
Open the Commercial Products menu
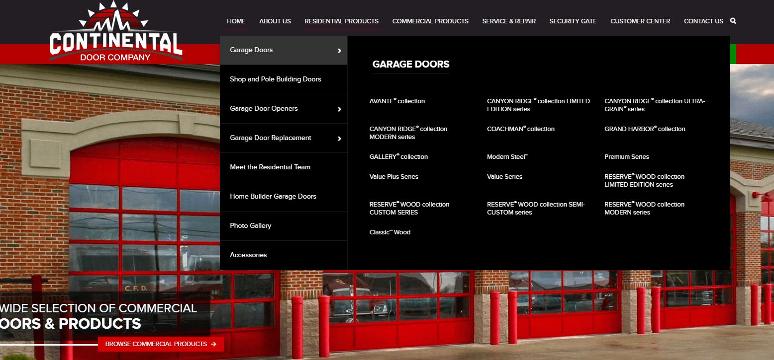[430, 21]
